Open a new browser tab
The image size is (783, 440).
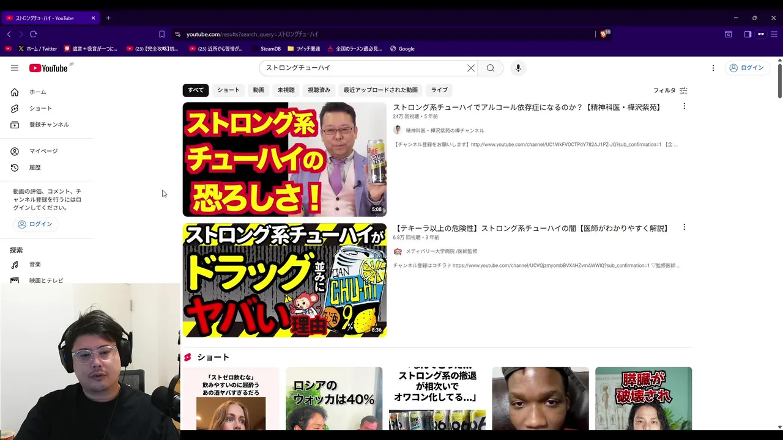pyautogui.click(x=108, y=18)
